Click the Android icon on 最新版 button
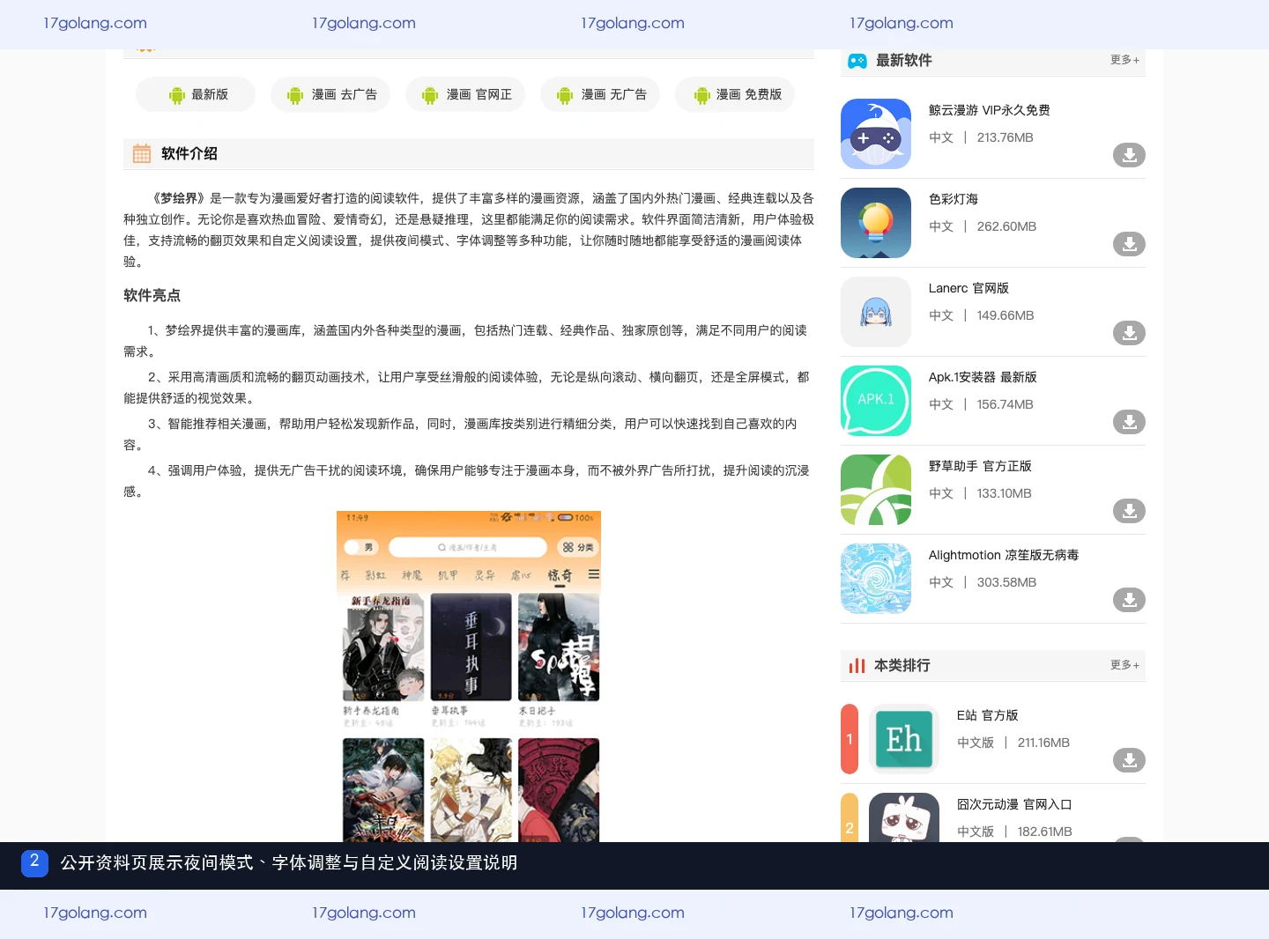This screenshot has width=1269, height=939. point(177,95)
